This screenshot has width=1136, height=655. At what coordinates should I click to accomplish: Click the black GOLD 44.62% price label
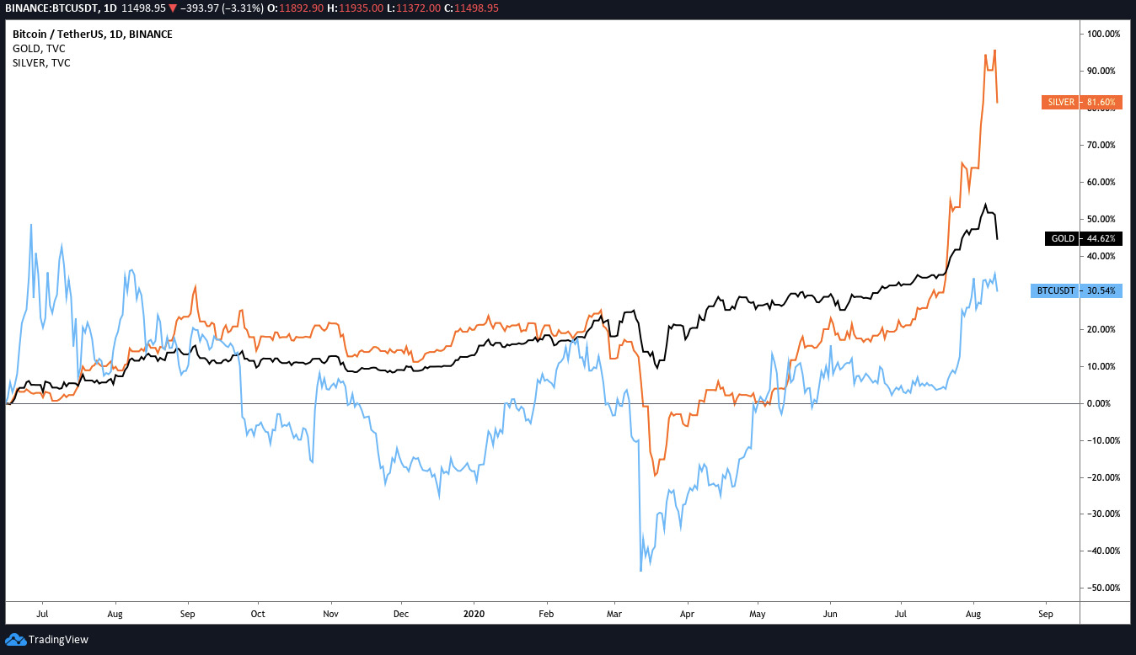[1082, 238]
